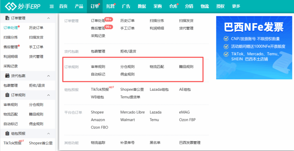
Task: Open 物流追踪 under 其他功能
Action: coord(98,143)
